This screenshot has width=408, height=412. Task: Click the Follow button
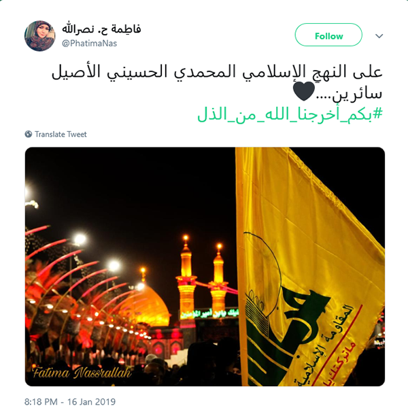(328, 35)
